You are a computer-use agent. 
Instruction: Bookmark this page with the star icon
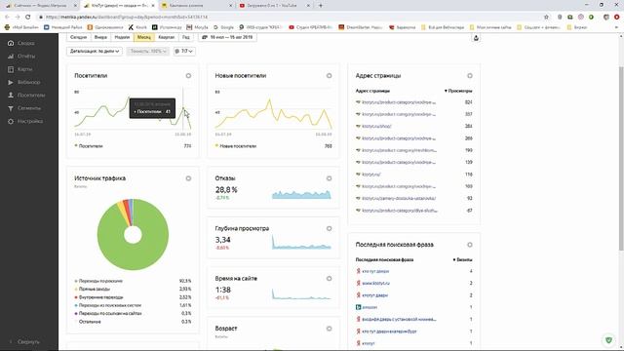[546, 18]
